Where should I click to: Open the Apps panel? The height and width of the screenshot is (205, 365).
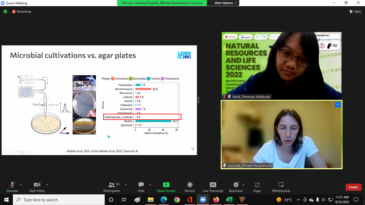257,185
